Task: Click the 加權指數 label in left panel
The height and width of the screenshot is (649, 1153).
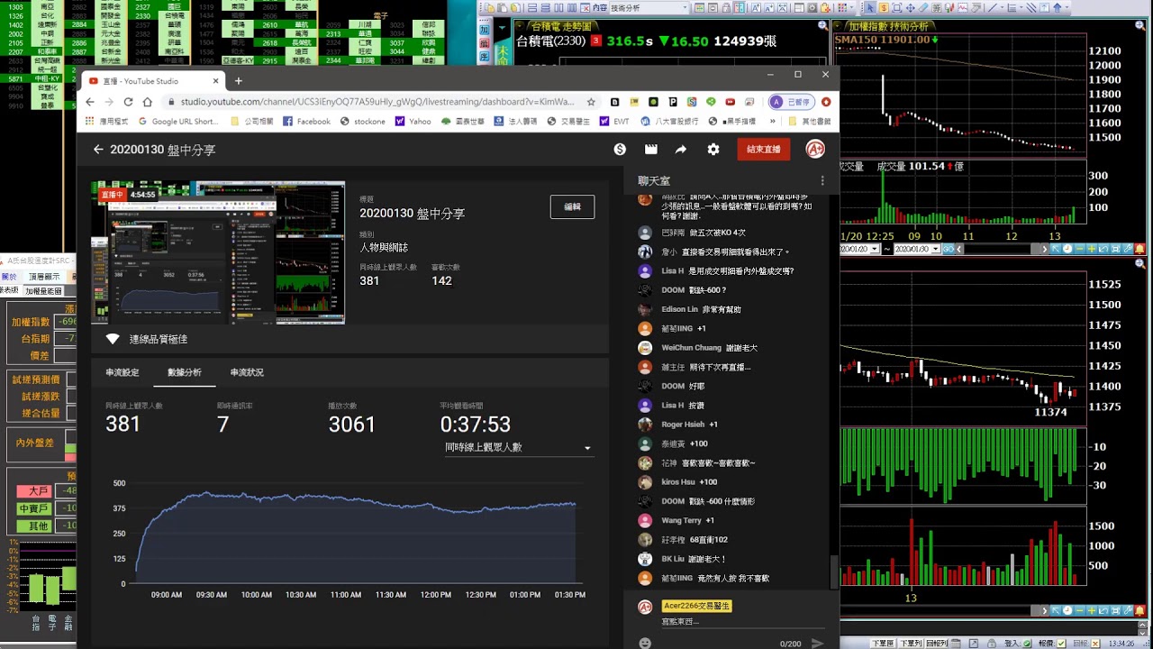Action: [32, 322]
